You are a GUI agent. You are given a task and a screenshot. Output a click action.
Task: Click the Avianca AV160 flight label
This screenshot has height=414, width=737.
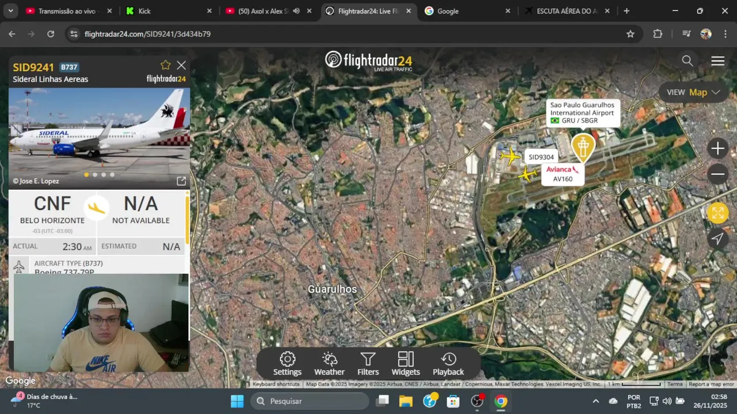pos(563,174)
